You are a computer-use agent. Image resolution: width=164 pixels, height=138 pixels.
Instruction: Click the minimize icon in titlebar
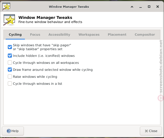pyautogui.click(x=141, y=7)
